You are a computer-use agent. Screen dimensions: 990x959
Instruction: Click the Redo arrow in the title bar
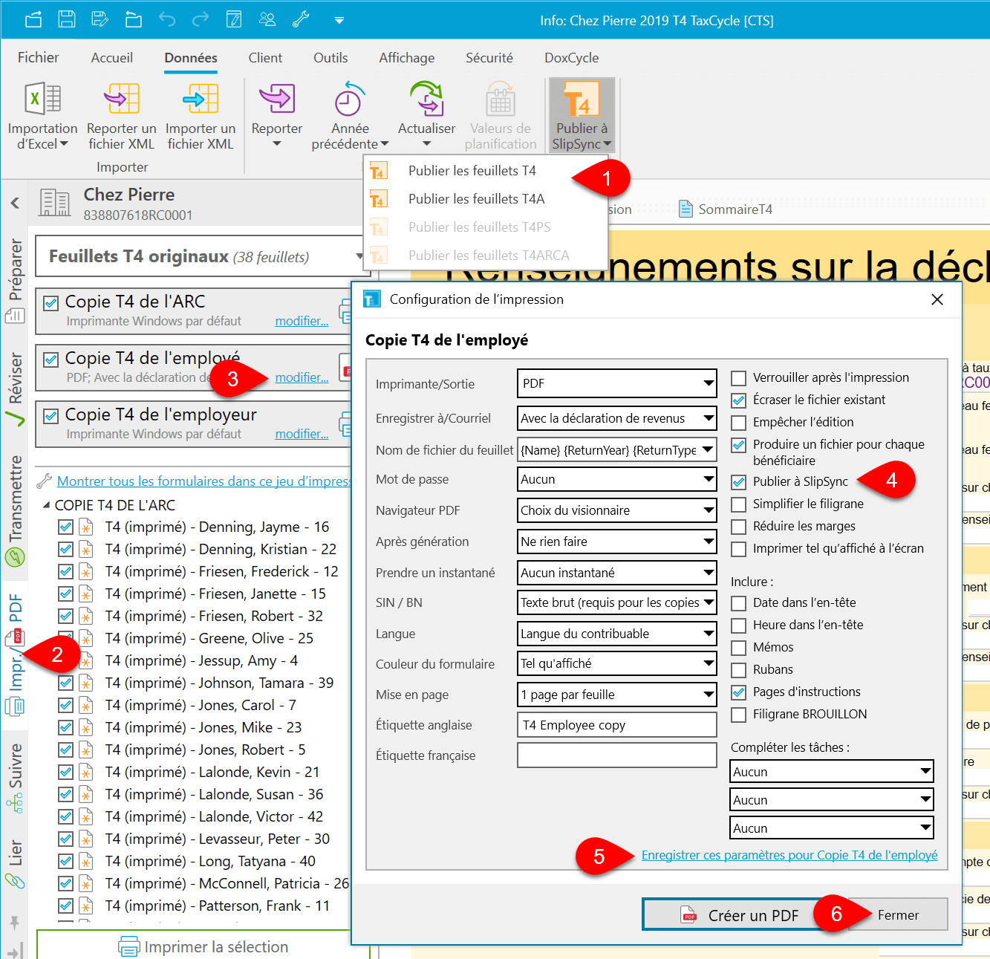[x=201, y=20]
